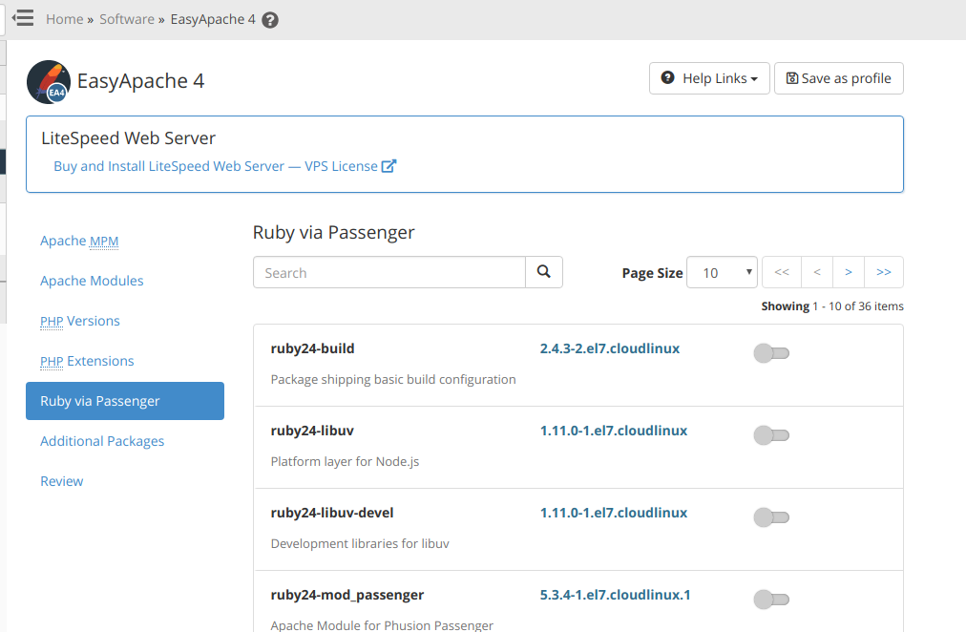Image resolution: width=966 pixels, height=632 pixels.
Task: Click the EasyApache 4 rocket logo
Action: pos(48,81)
